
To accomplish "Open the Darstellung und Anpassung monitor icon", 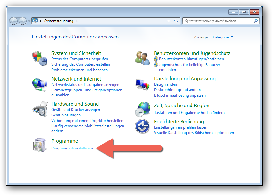I will pos(143,85).
